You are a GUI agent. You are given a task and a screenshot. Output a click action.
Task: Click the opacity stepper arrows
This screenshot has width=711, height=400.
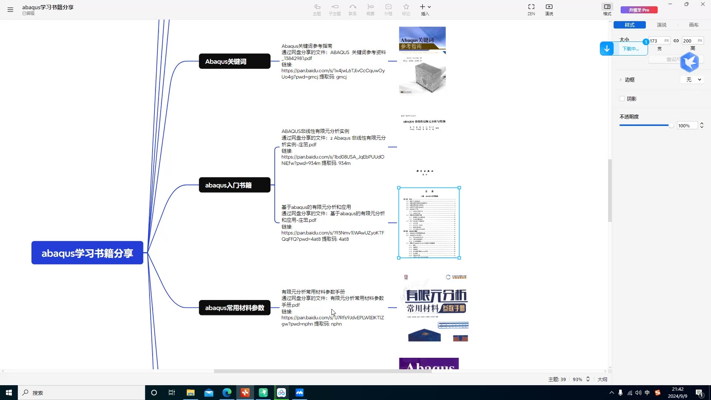click(x=701, y=126)
